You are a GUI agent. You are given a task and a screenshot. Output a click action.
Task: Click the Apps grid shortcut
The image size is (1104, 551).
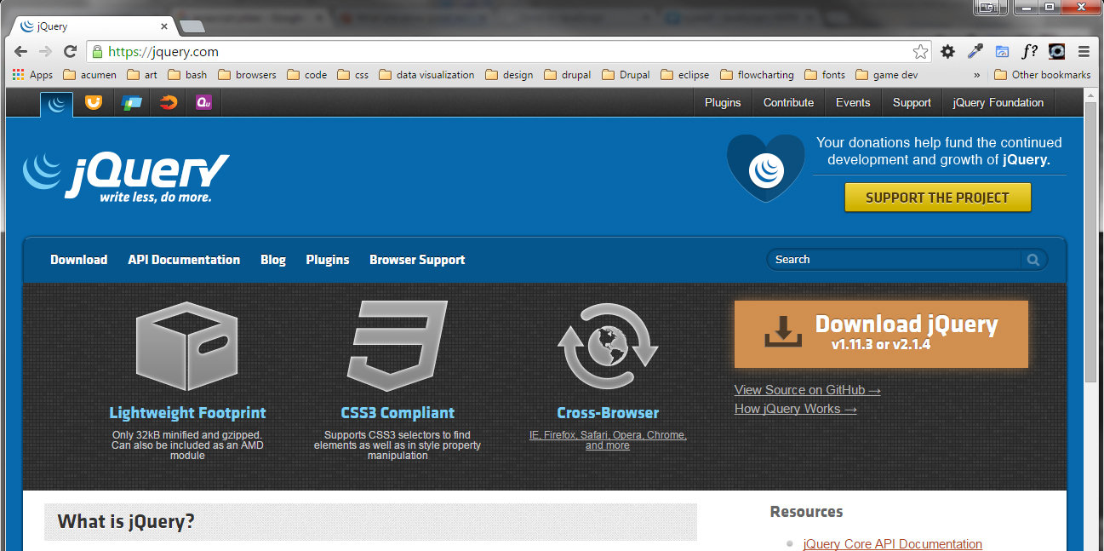pos(32,75)
